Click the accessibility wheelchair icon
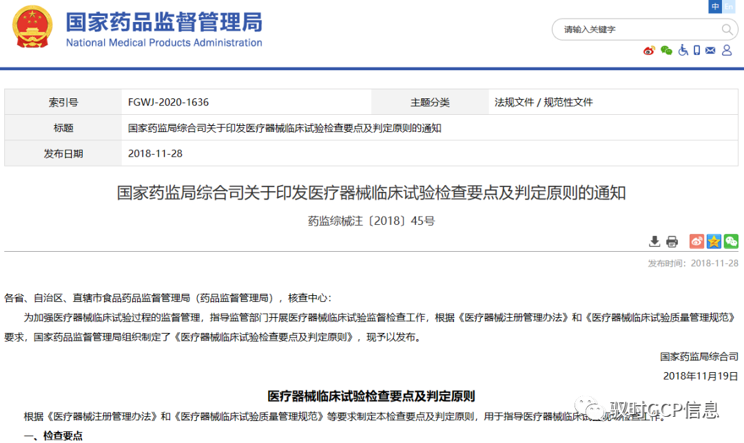 682,50
